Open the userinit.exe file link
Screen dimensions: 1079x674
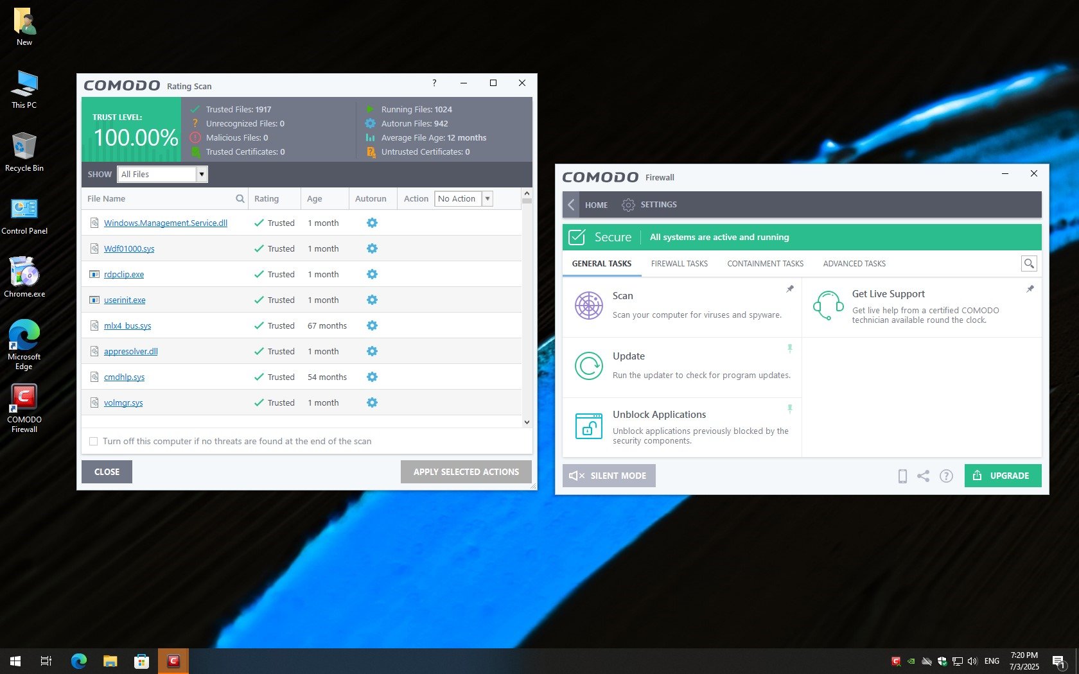tap(125, 300)
